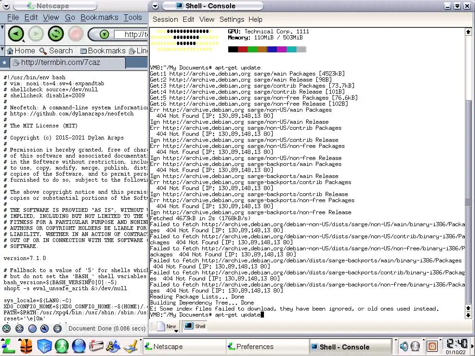
Task: Open Navigator component from status bar
Action: (6, 329)
